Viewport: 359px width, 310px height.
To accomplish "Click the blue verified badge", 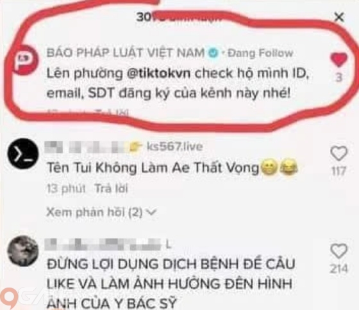I will pyautogui.click(x=213, y=53).
